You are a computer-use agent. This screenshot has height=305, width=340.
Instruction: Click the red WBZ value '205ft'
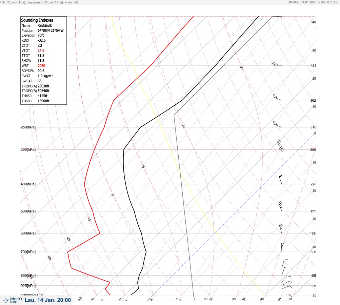[41, 66]
